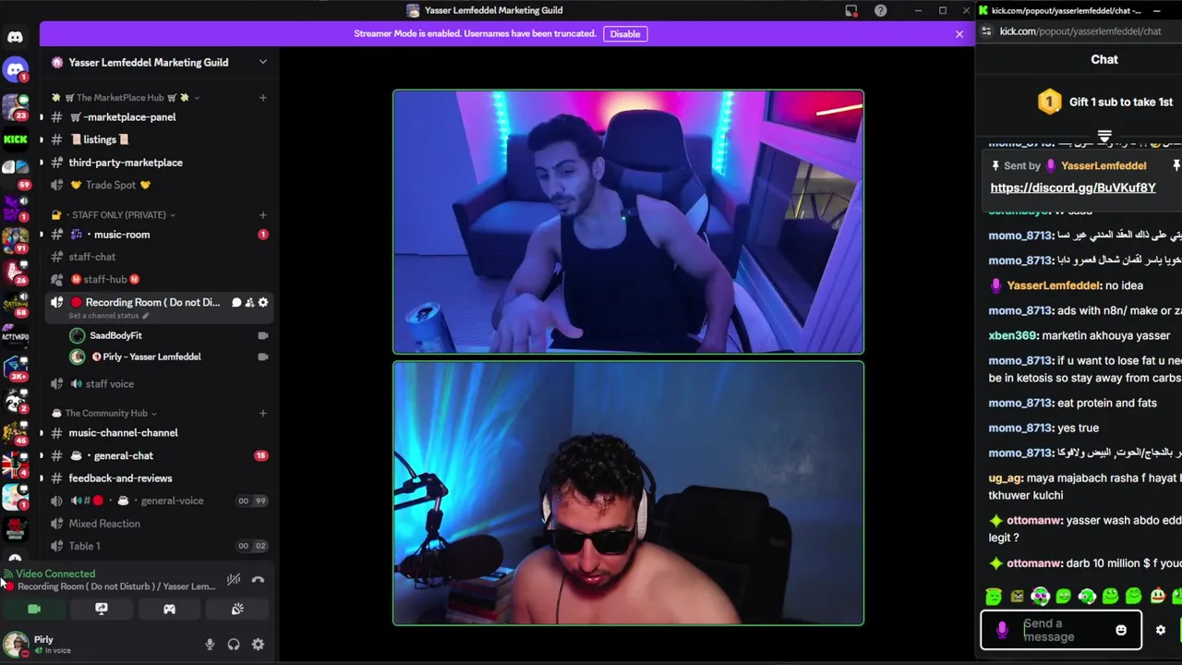Disable Streamer Mode
The width and height of the screenshot is (1182, 665).
(x=624, y=34)
